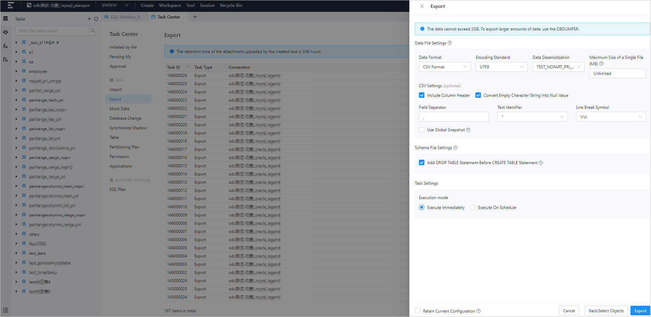Image resolution: width=651 pixels, height=317 pixels.
Task: Open the Data Desensitization dropdown
Action: [x=559, y=67]
